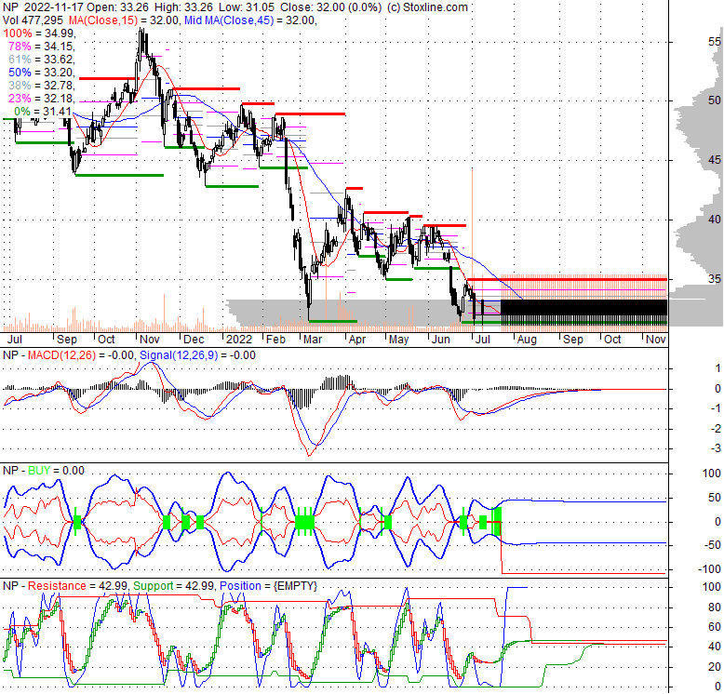Click the 80 value on Resistance panel axis

(715, 607)
